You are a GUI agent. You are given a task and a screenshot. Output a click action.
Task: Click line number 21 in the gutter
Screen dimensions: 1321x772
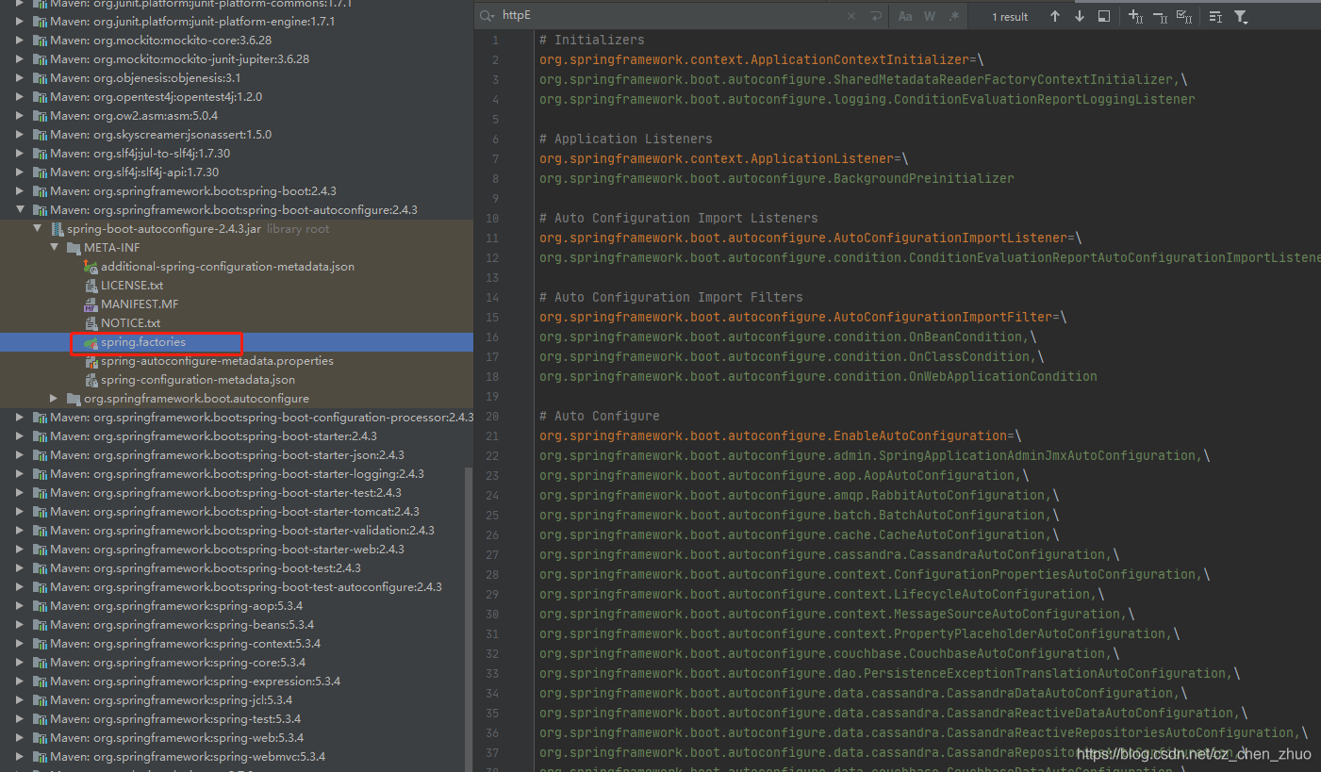[492, 435]
